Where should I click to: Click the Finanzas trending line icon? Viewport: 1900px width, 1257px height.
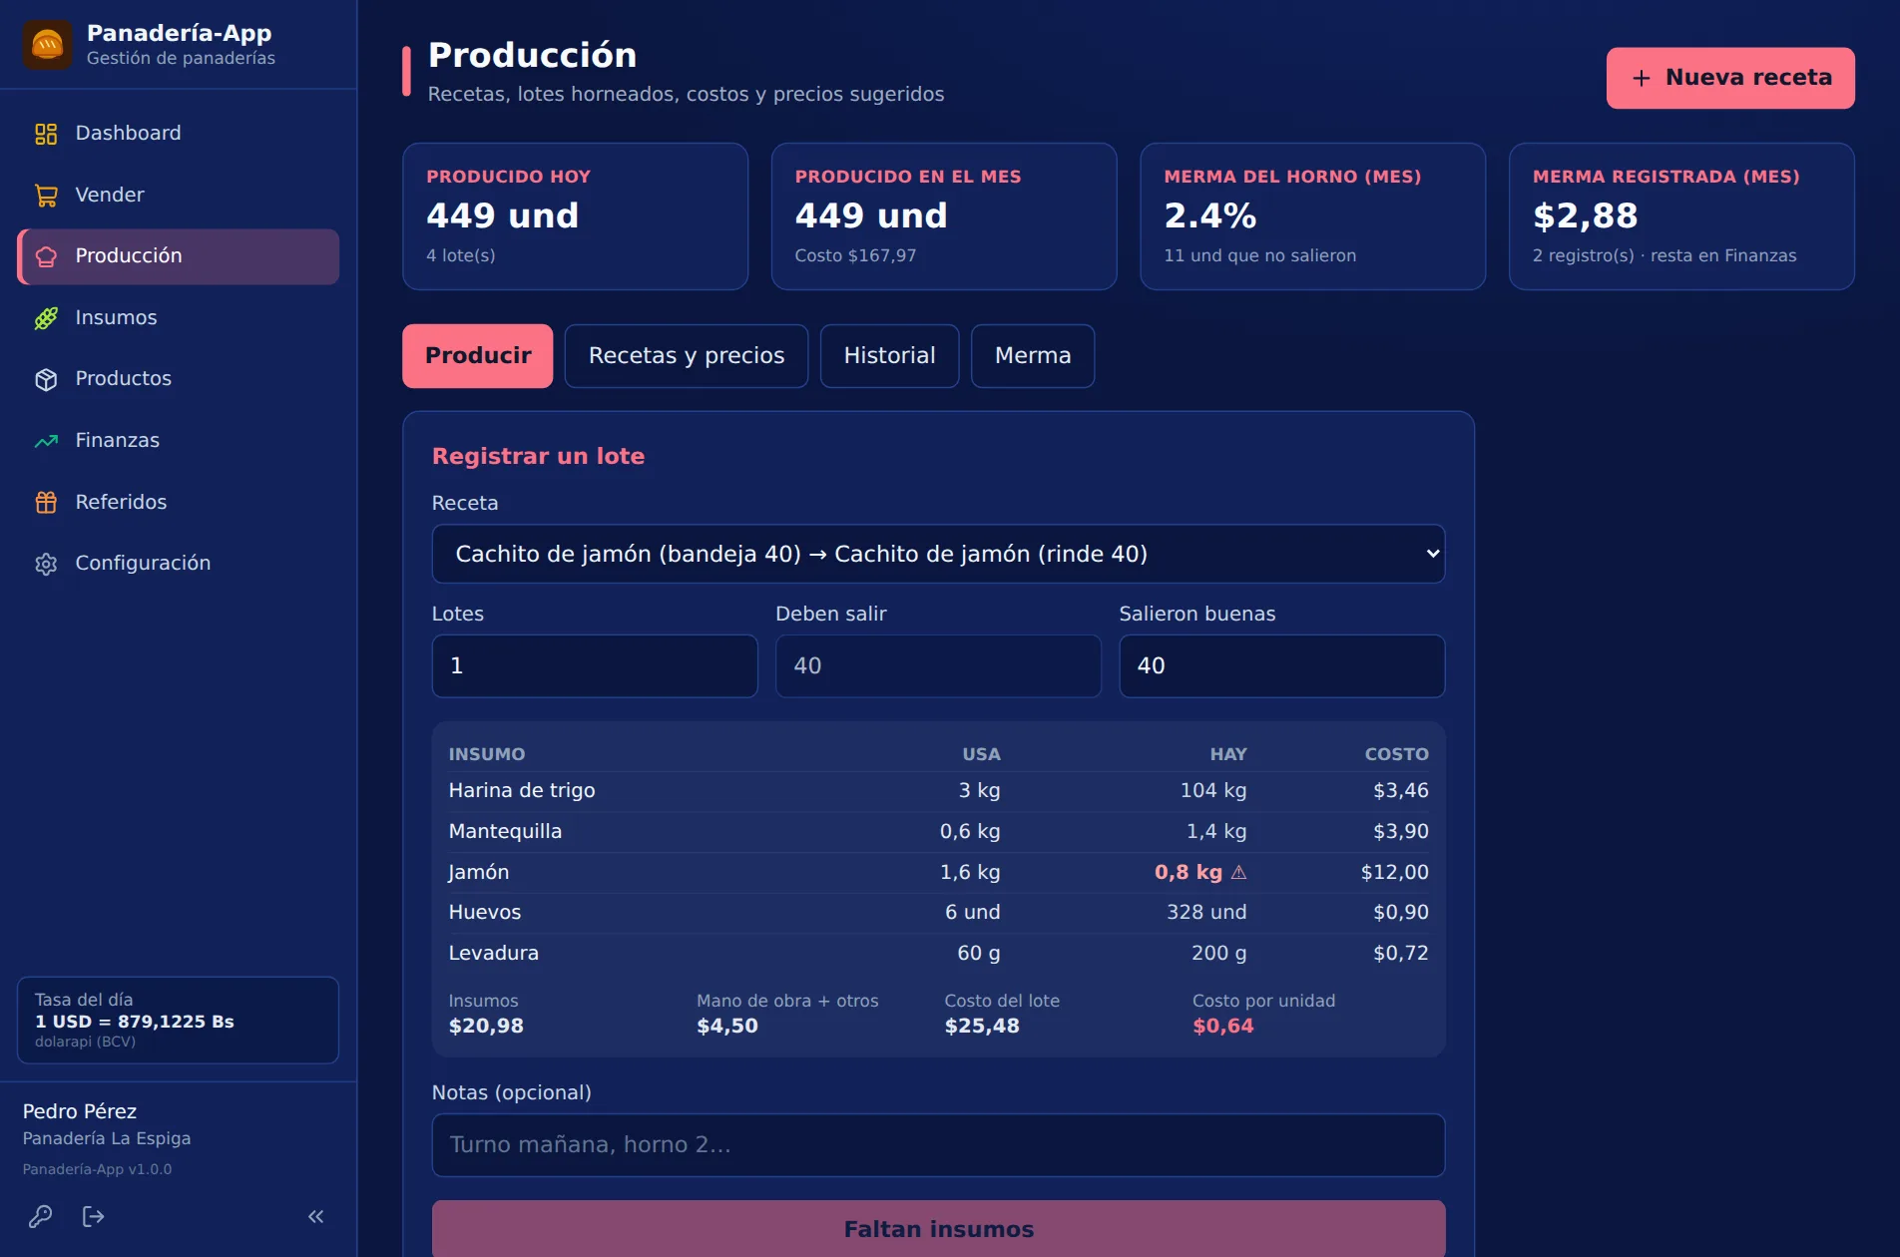coord(46,441)
